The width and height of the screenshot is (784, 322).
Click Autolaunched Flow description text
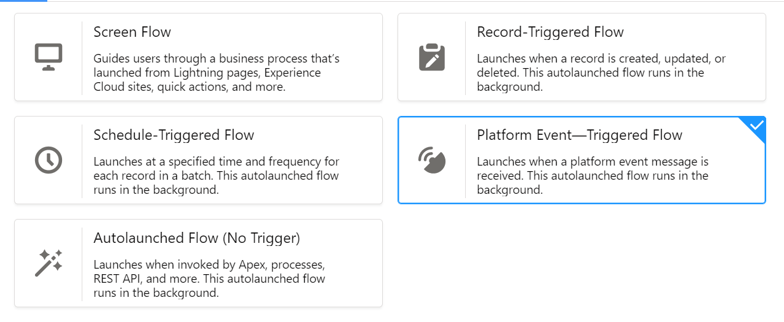point(210,279)
